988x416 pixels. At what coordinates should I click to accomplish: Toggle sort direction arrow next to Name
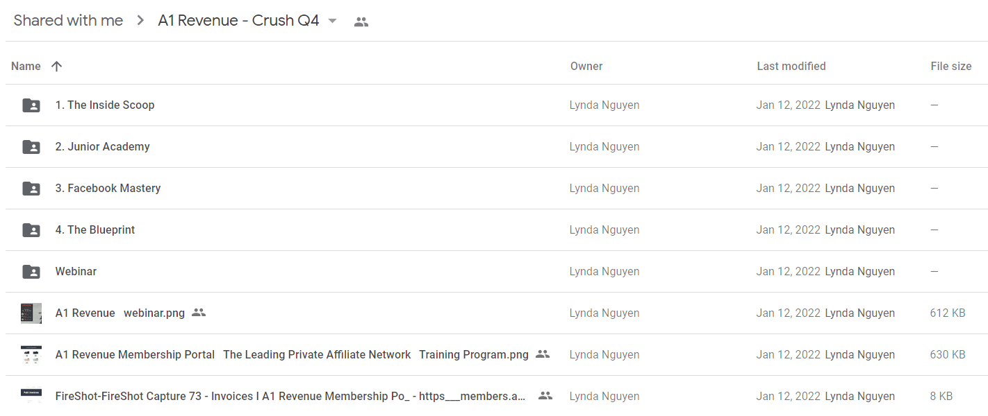[57, 67]
